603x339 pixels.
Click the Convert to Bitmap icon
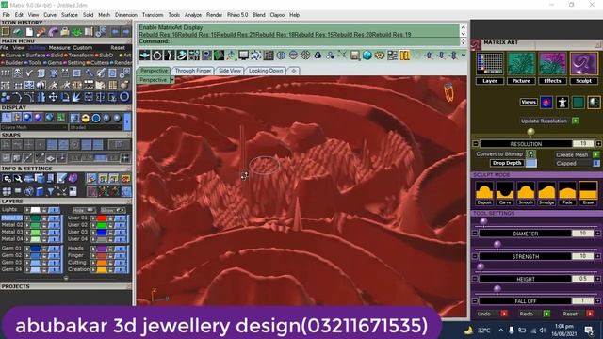(x=530, y=154)
